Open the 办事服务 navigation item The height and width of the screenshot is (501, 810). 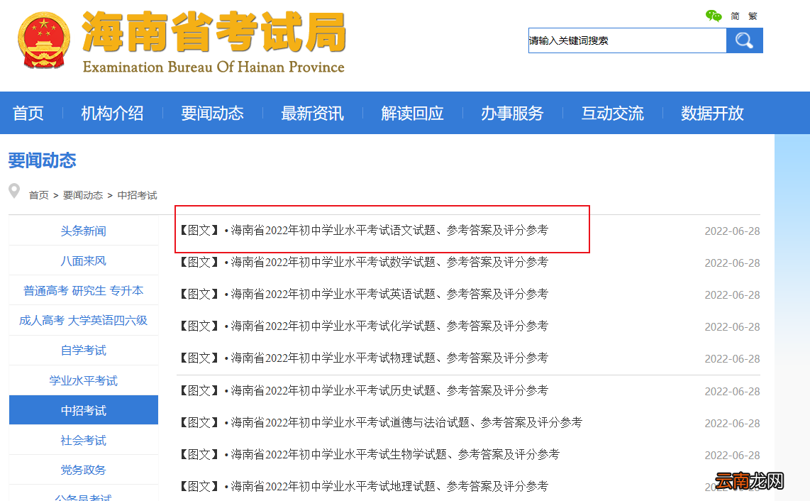[512, 114]
